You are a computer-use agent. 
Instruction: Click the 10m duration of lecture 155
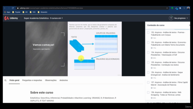(x=154, y=68)
